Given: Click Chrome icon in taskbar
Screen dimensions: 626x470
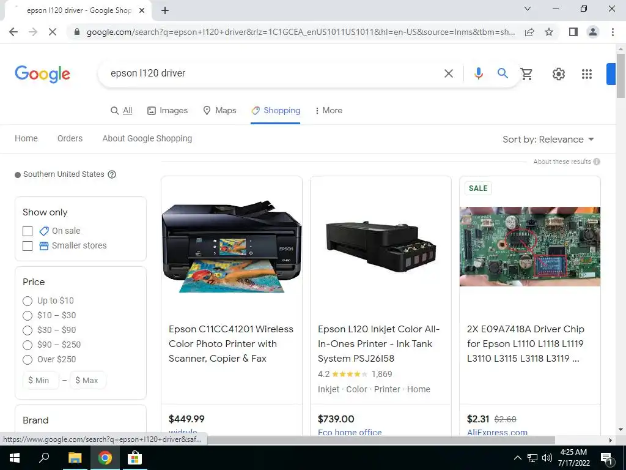Looking at the screenshot, I should coord(105,458).
